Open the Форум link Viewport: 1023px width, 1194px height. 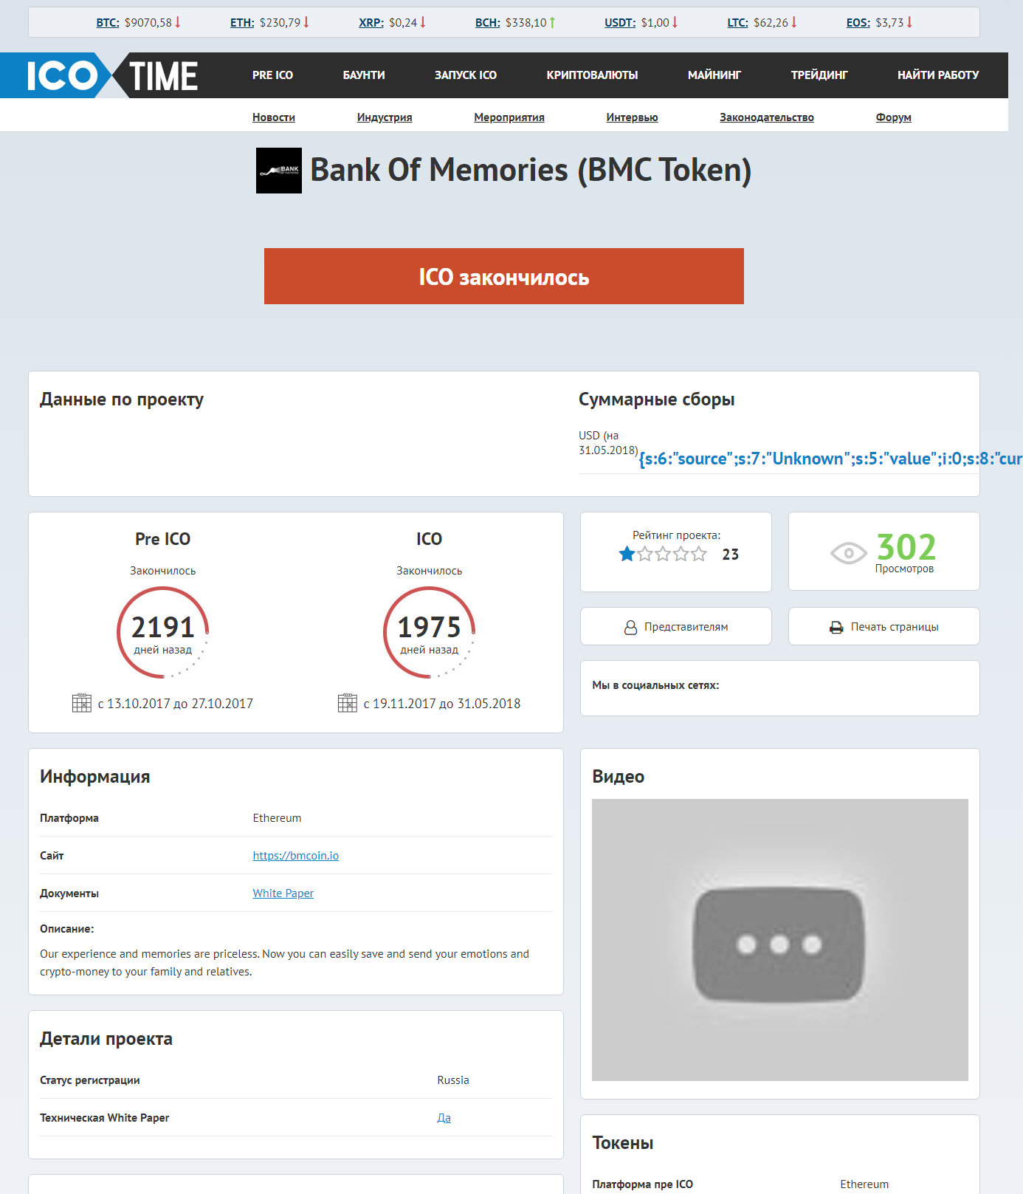pos(894,117)
